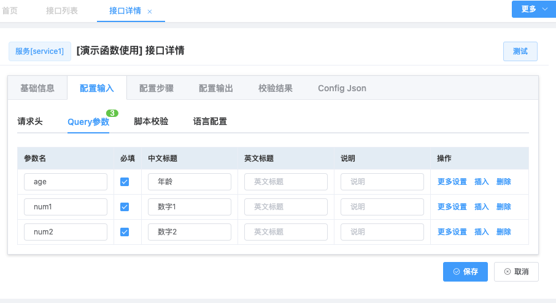Click the 服务[service1] tag
Viewport: 556px width, 303px height.
39,51
